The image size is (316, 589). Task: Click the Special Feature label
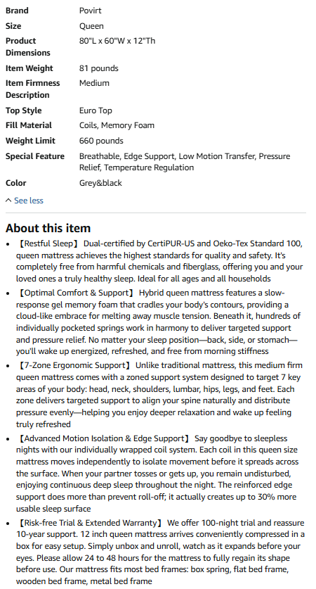35,156
